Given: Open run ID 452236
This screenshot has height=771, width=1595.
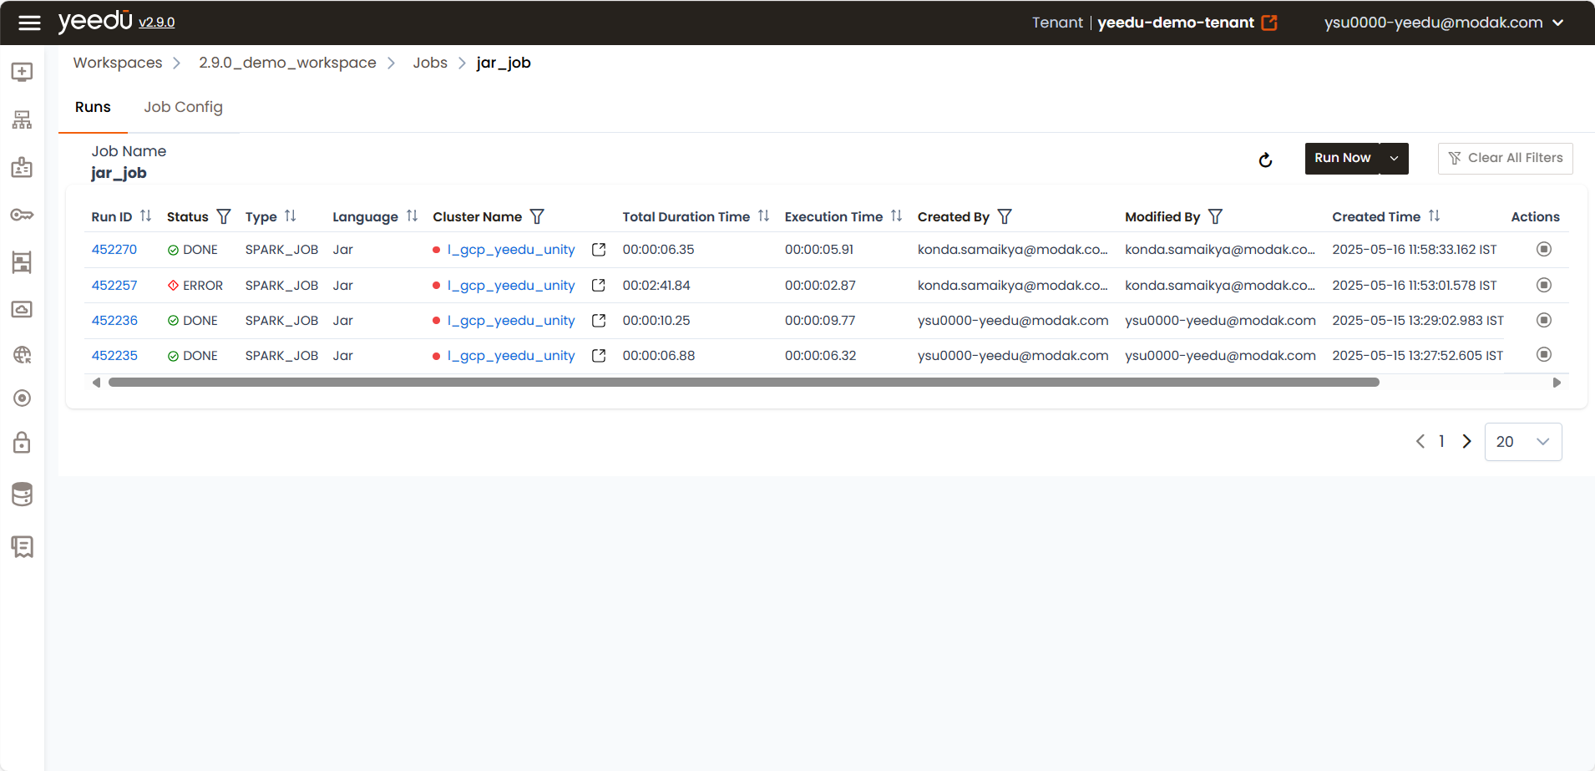Looking at the screenshot, I should point(114,321).
